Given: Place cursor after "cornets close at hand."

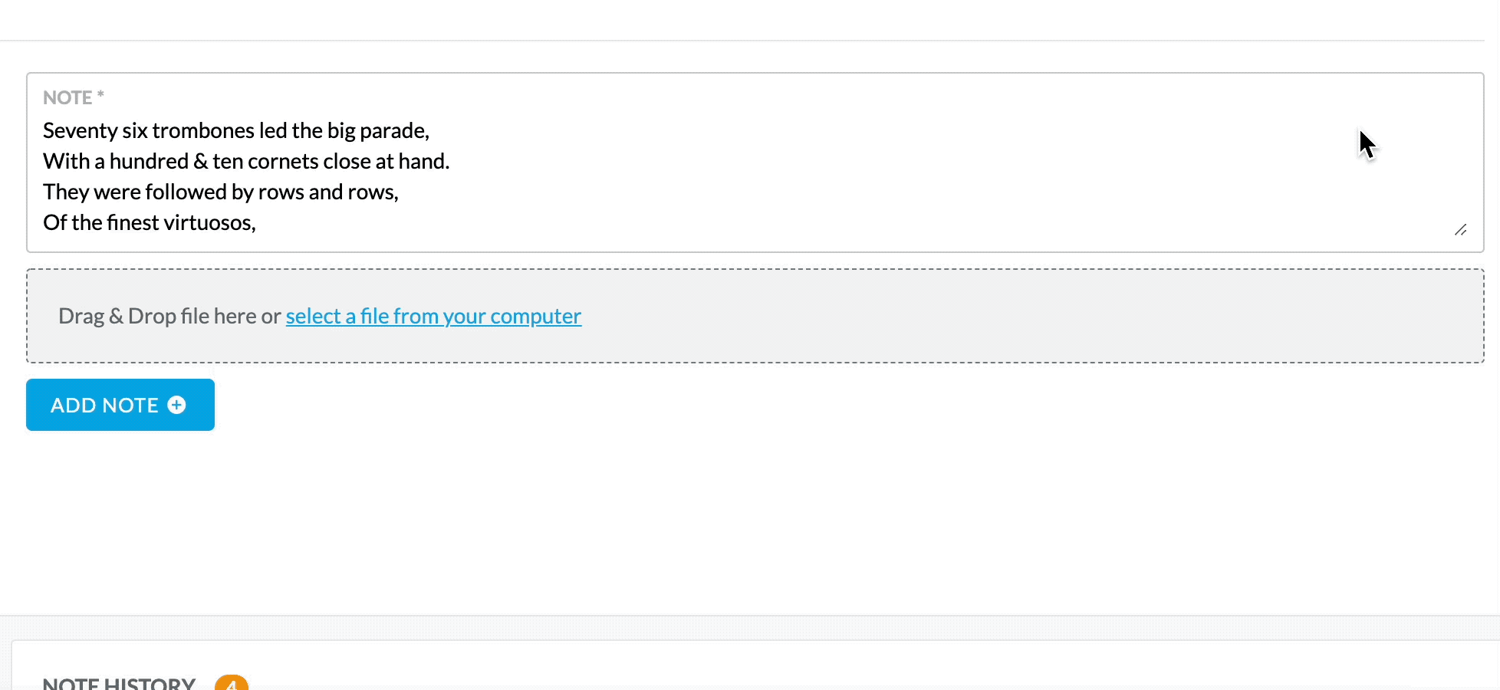Looking at the screenshot, I should tap(451, 162).
